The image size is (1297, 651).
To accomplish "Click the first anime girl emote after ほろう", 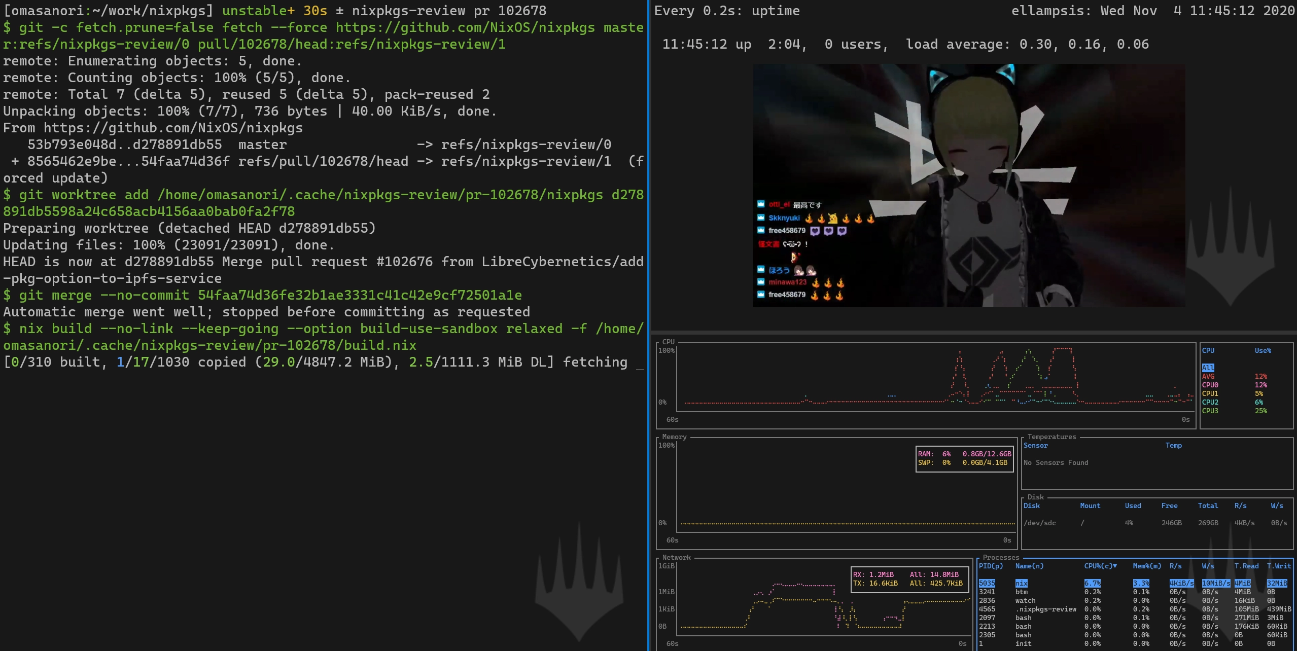I will tap(799, 270).
